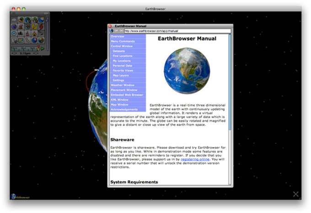Open the My Locations manual subsection

pyautogui.click(x=128, y=61)
